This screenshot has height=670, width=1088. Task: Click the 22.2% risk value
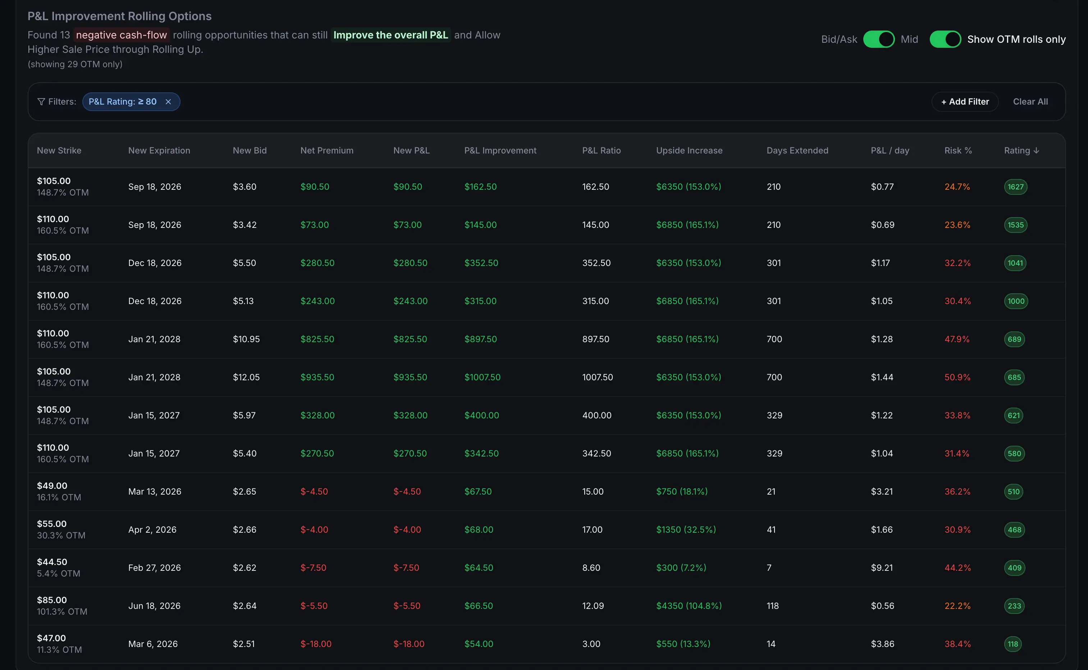click(x=957, y=606)
